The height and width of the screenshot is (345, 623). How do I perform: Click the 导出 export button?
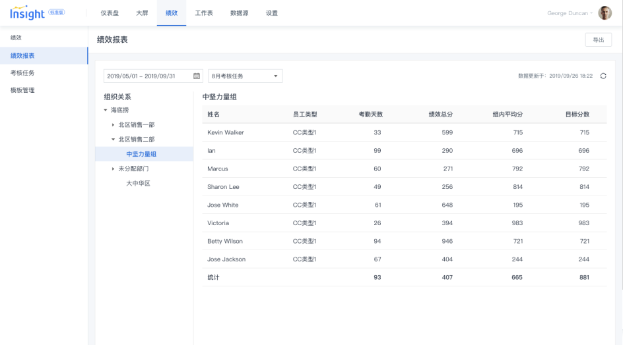point(598,40)
